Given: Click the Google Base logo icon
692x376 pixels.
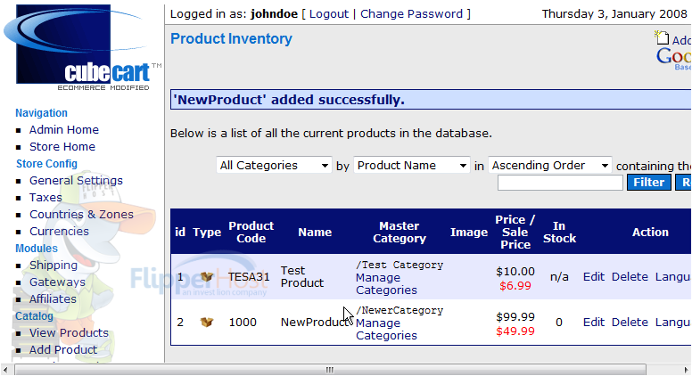Looking at the screenshot, I should [674, 59].
